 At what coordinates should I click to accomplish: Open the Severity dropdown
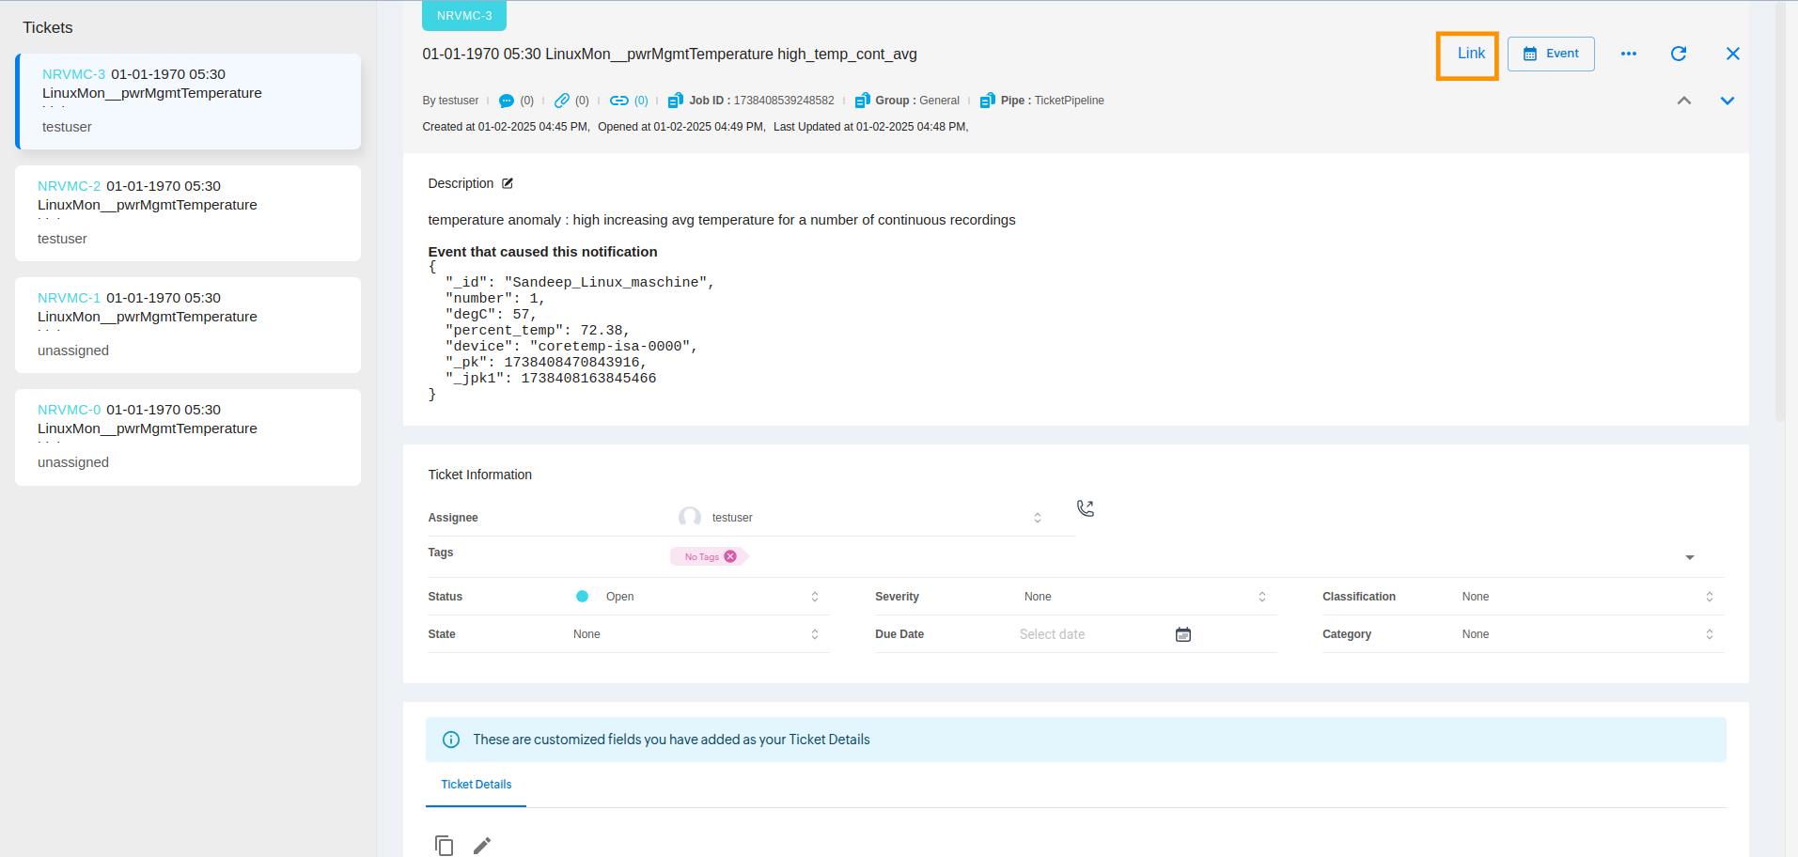click(1145, 597)
